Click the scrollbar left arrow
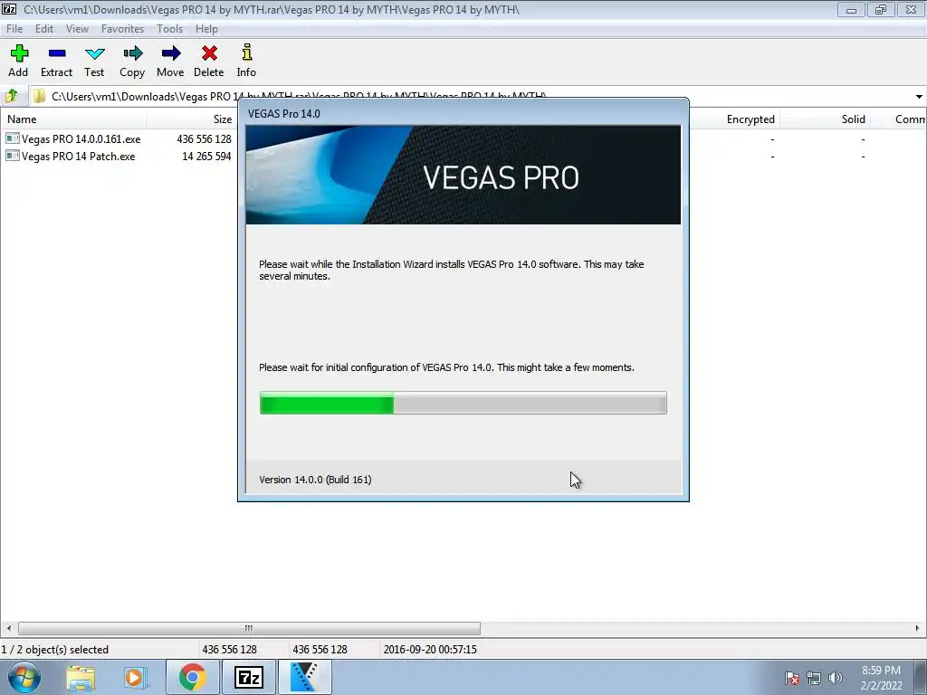The image size is (927, 695). [x=8, y=628]
